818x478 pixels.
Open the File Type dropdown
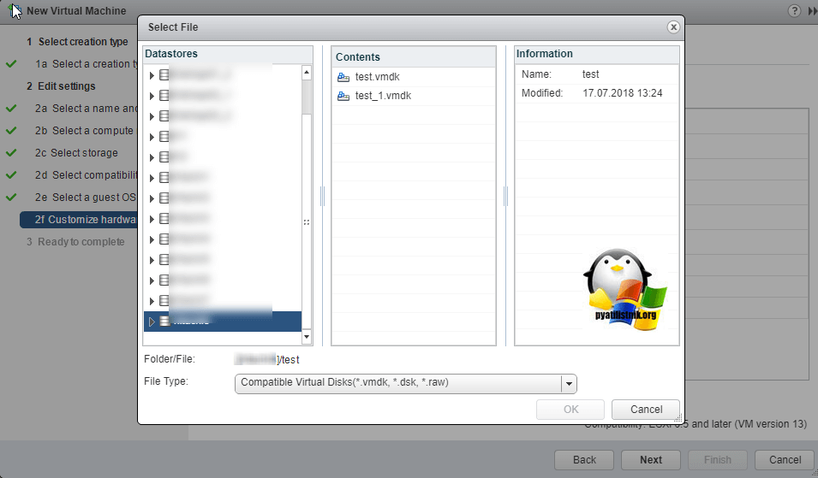coord(570,383)
